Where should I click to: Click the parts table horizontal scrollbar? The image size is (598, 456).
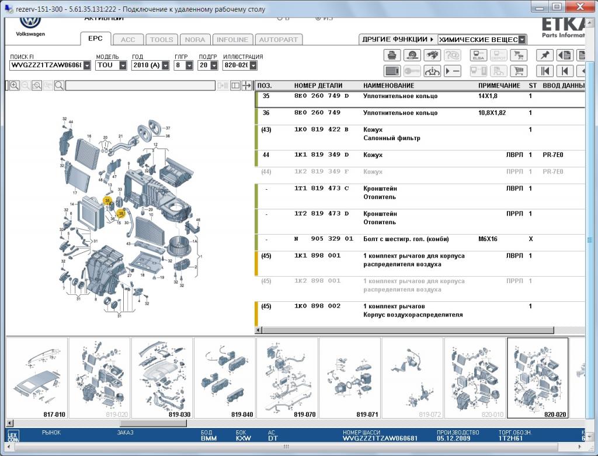[x=408, y=330]
